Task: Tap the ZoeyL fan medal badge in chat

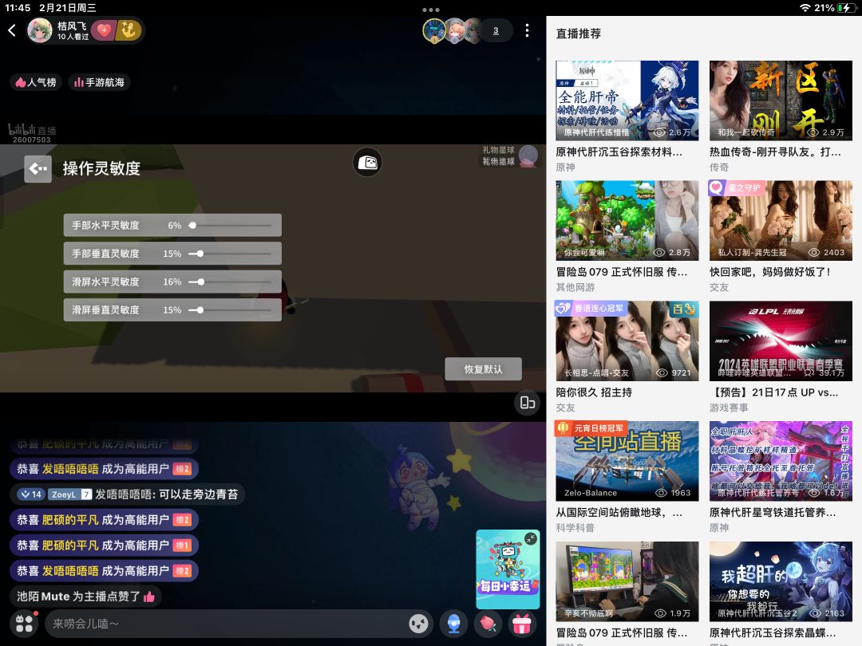Action: pos(69,494)
